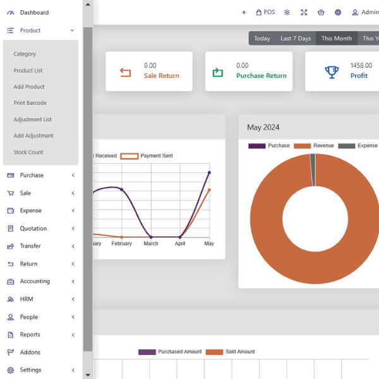Viewport: 379px width, 379px height.
Task: Open the POS button
Action: coord(265,12)
